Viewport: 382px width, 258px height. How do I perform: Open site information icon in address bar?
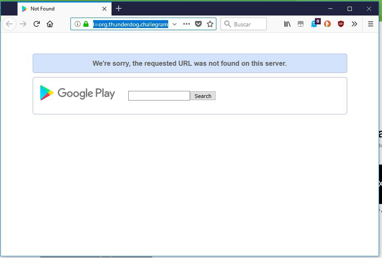point(77,24)
